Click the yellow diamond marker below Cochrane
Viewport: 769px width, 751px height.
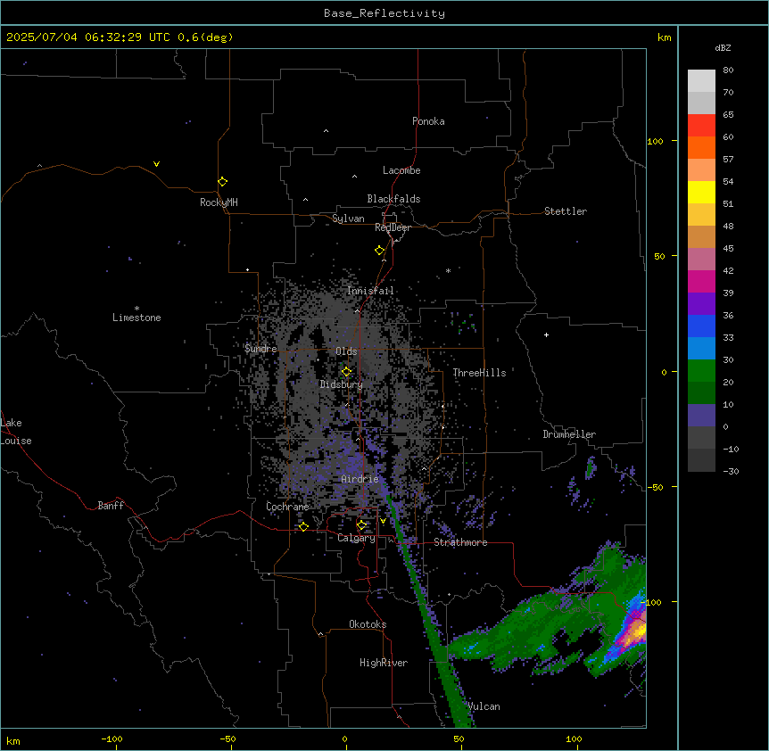(303, 526)
